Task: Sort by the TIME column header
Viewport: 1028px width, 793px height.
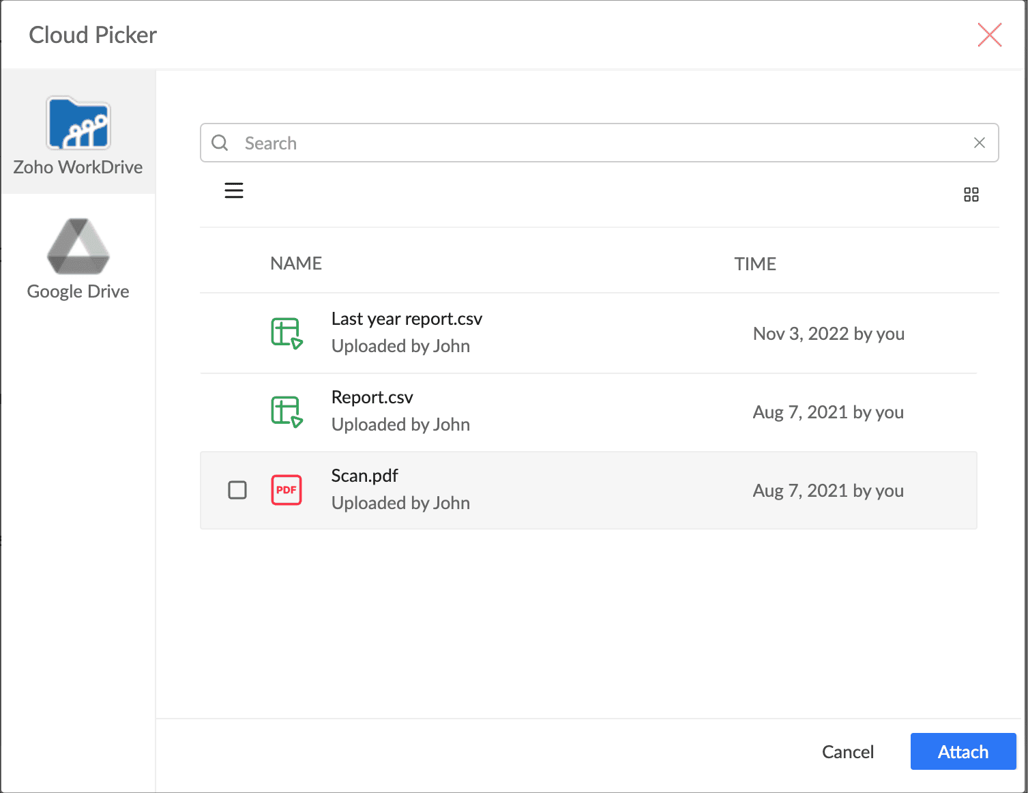Action: click(x=754, y=264)
